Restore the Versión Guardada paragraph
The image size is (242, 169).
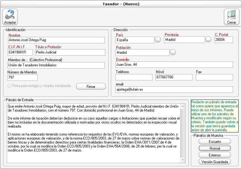[x=215, y=162]
